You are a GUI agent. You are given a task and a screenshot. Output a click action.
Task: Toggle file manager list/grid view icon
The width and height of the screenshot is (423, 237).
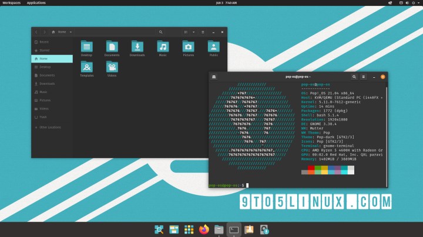click(x=186, y=32)
